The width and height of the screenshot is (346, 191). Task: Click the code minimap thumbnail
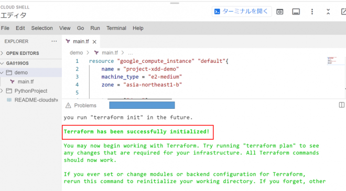click(332, 60)
